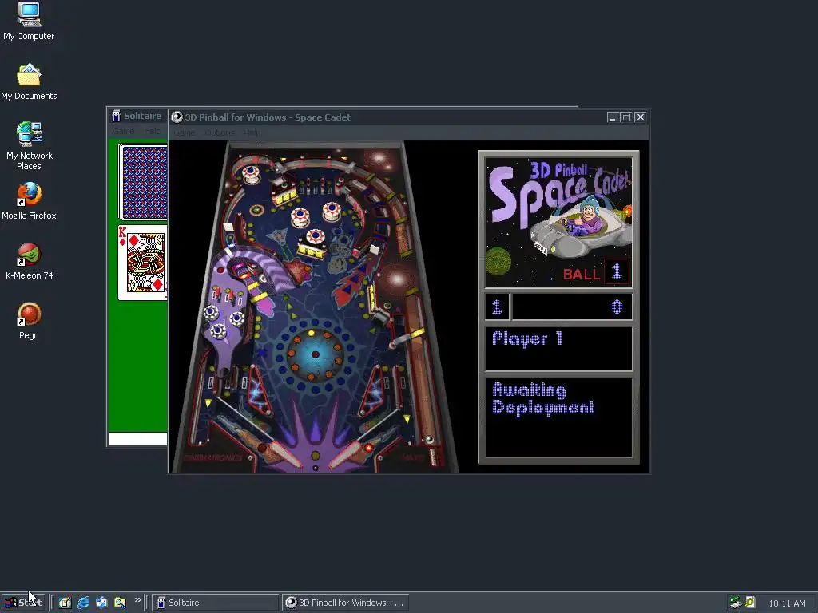
Task: Close the 3D Pinball window
Action: click(x=640, y=117)
